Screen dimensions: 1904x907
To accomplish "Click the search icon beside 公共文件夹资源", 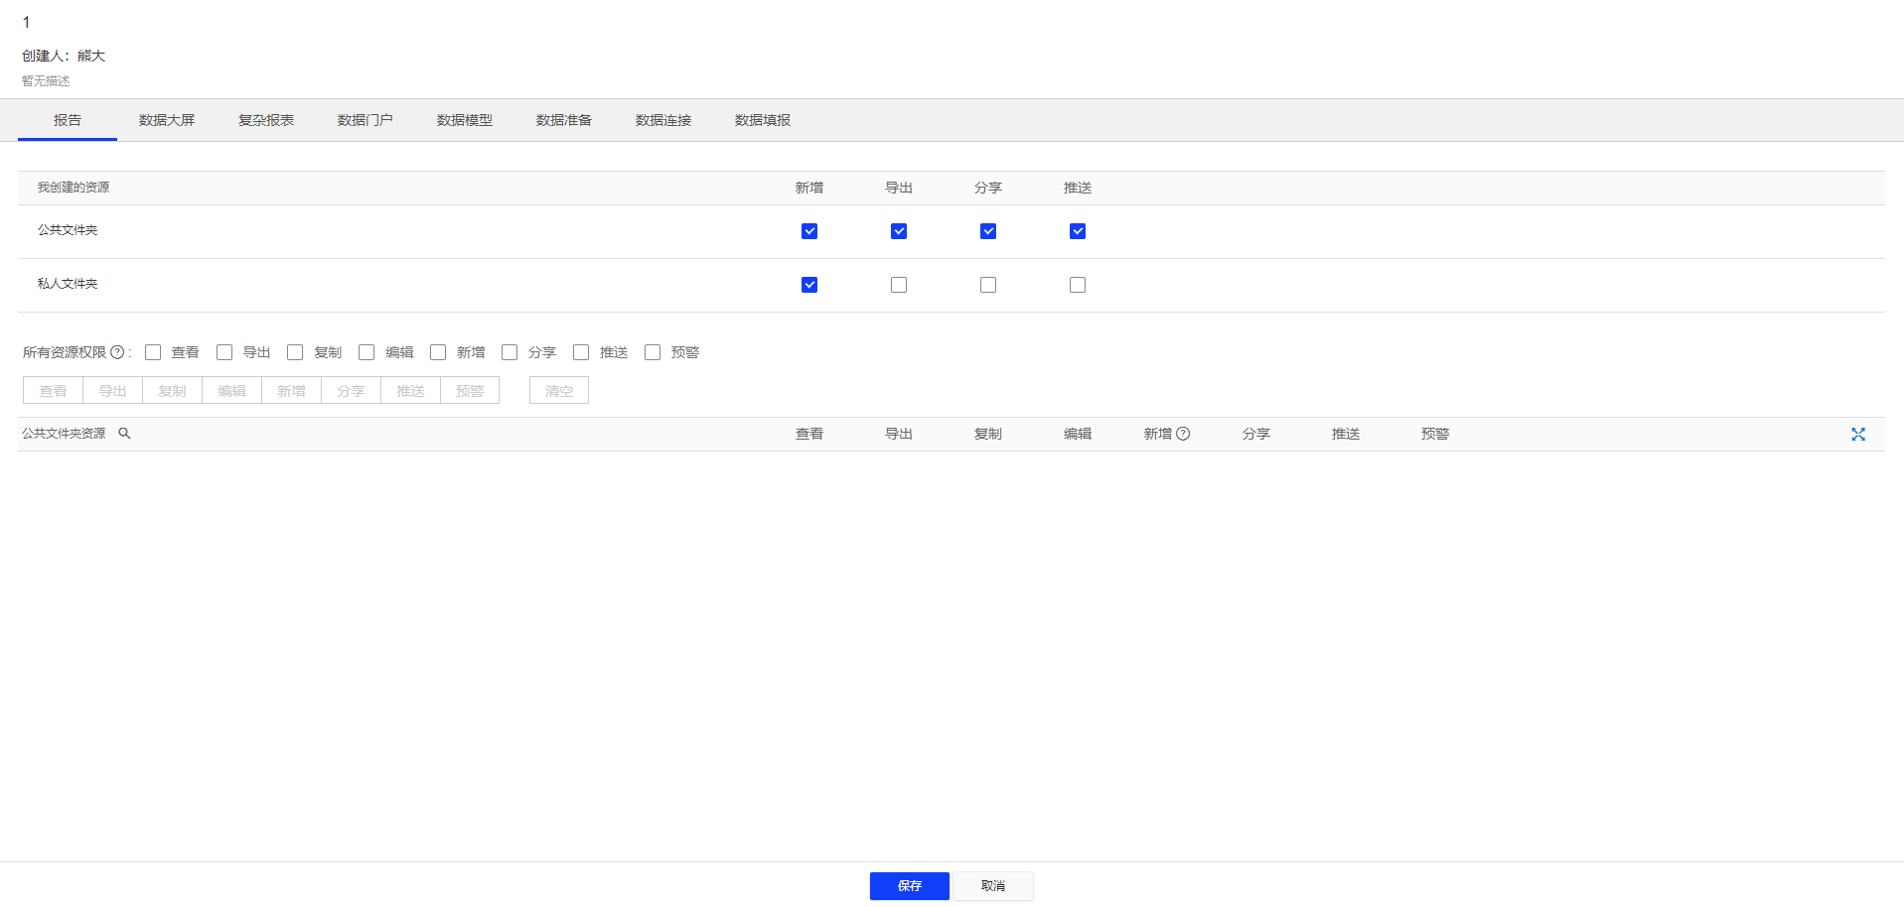I will [124, 434].
